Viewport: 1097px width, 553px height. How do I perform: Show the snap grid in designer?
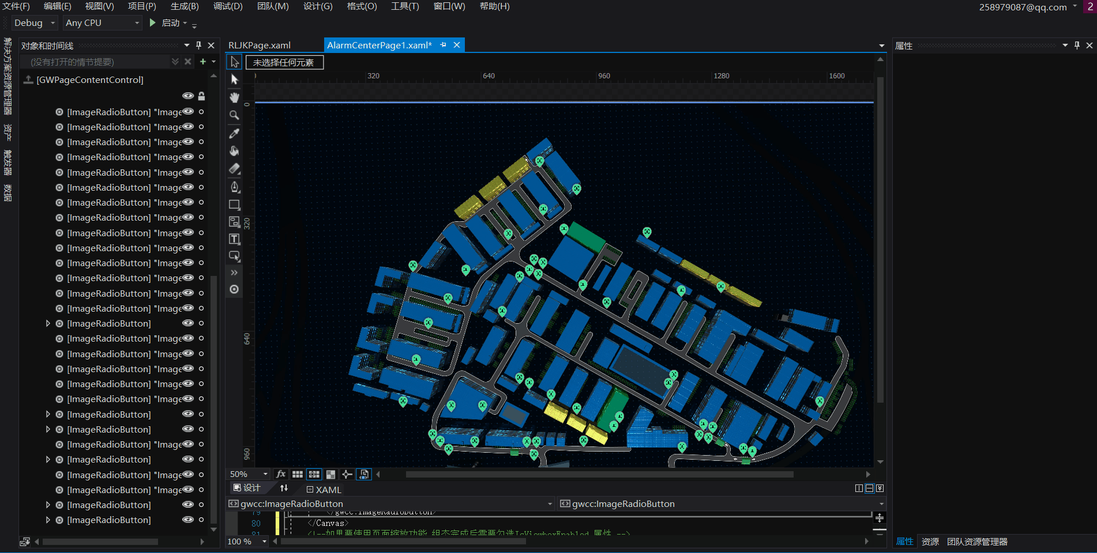298,474
